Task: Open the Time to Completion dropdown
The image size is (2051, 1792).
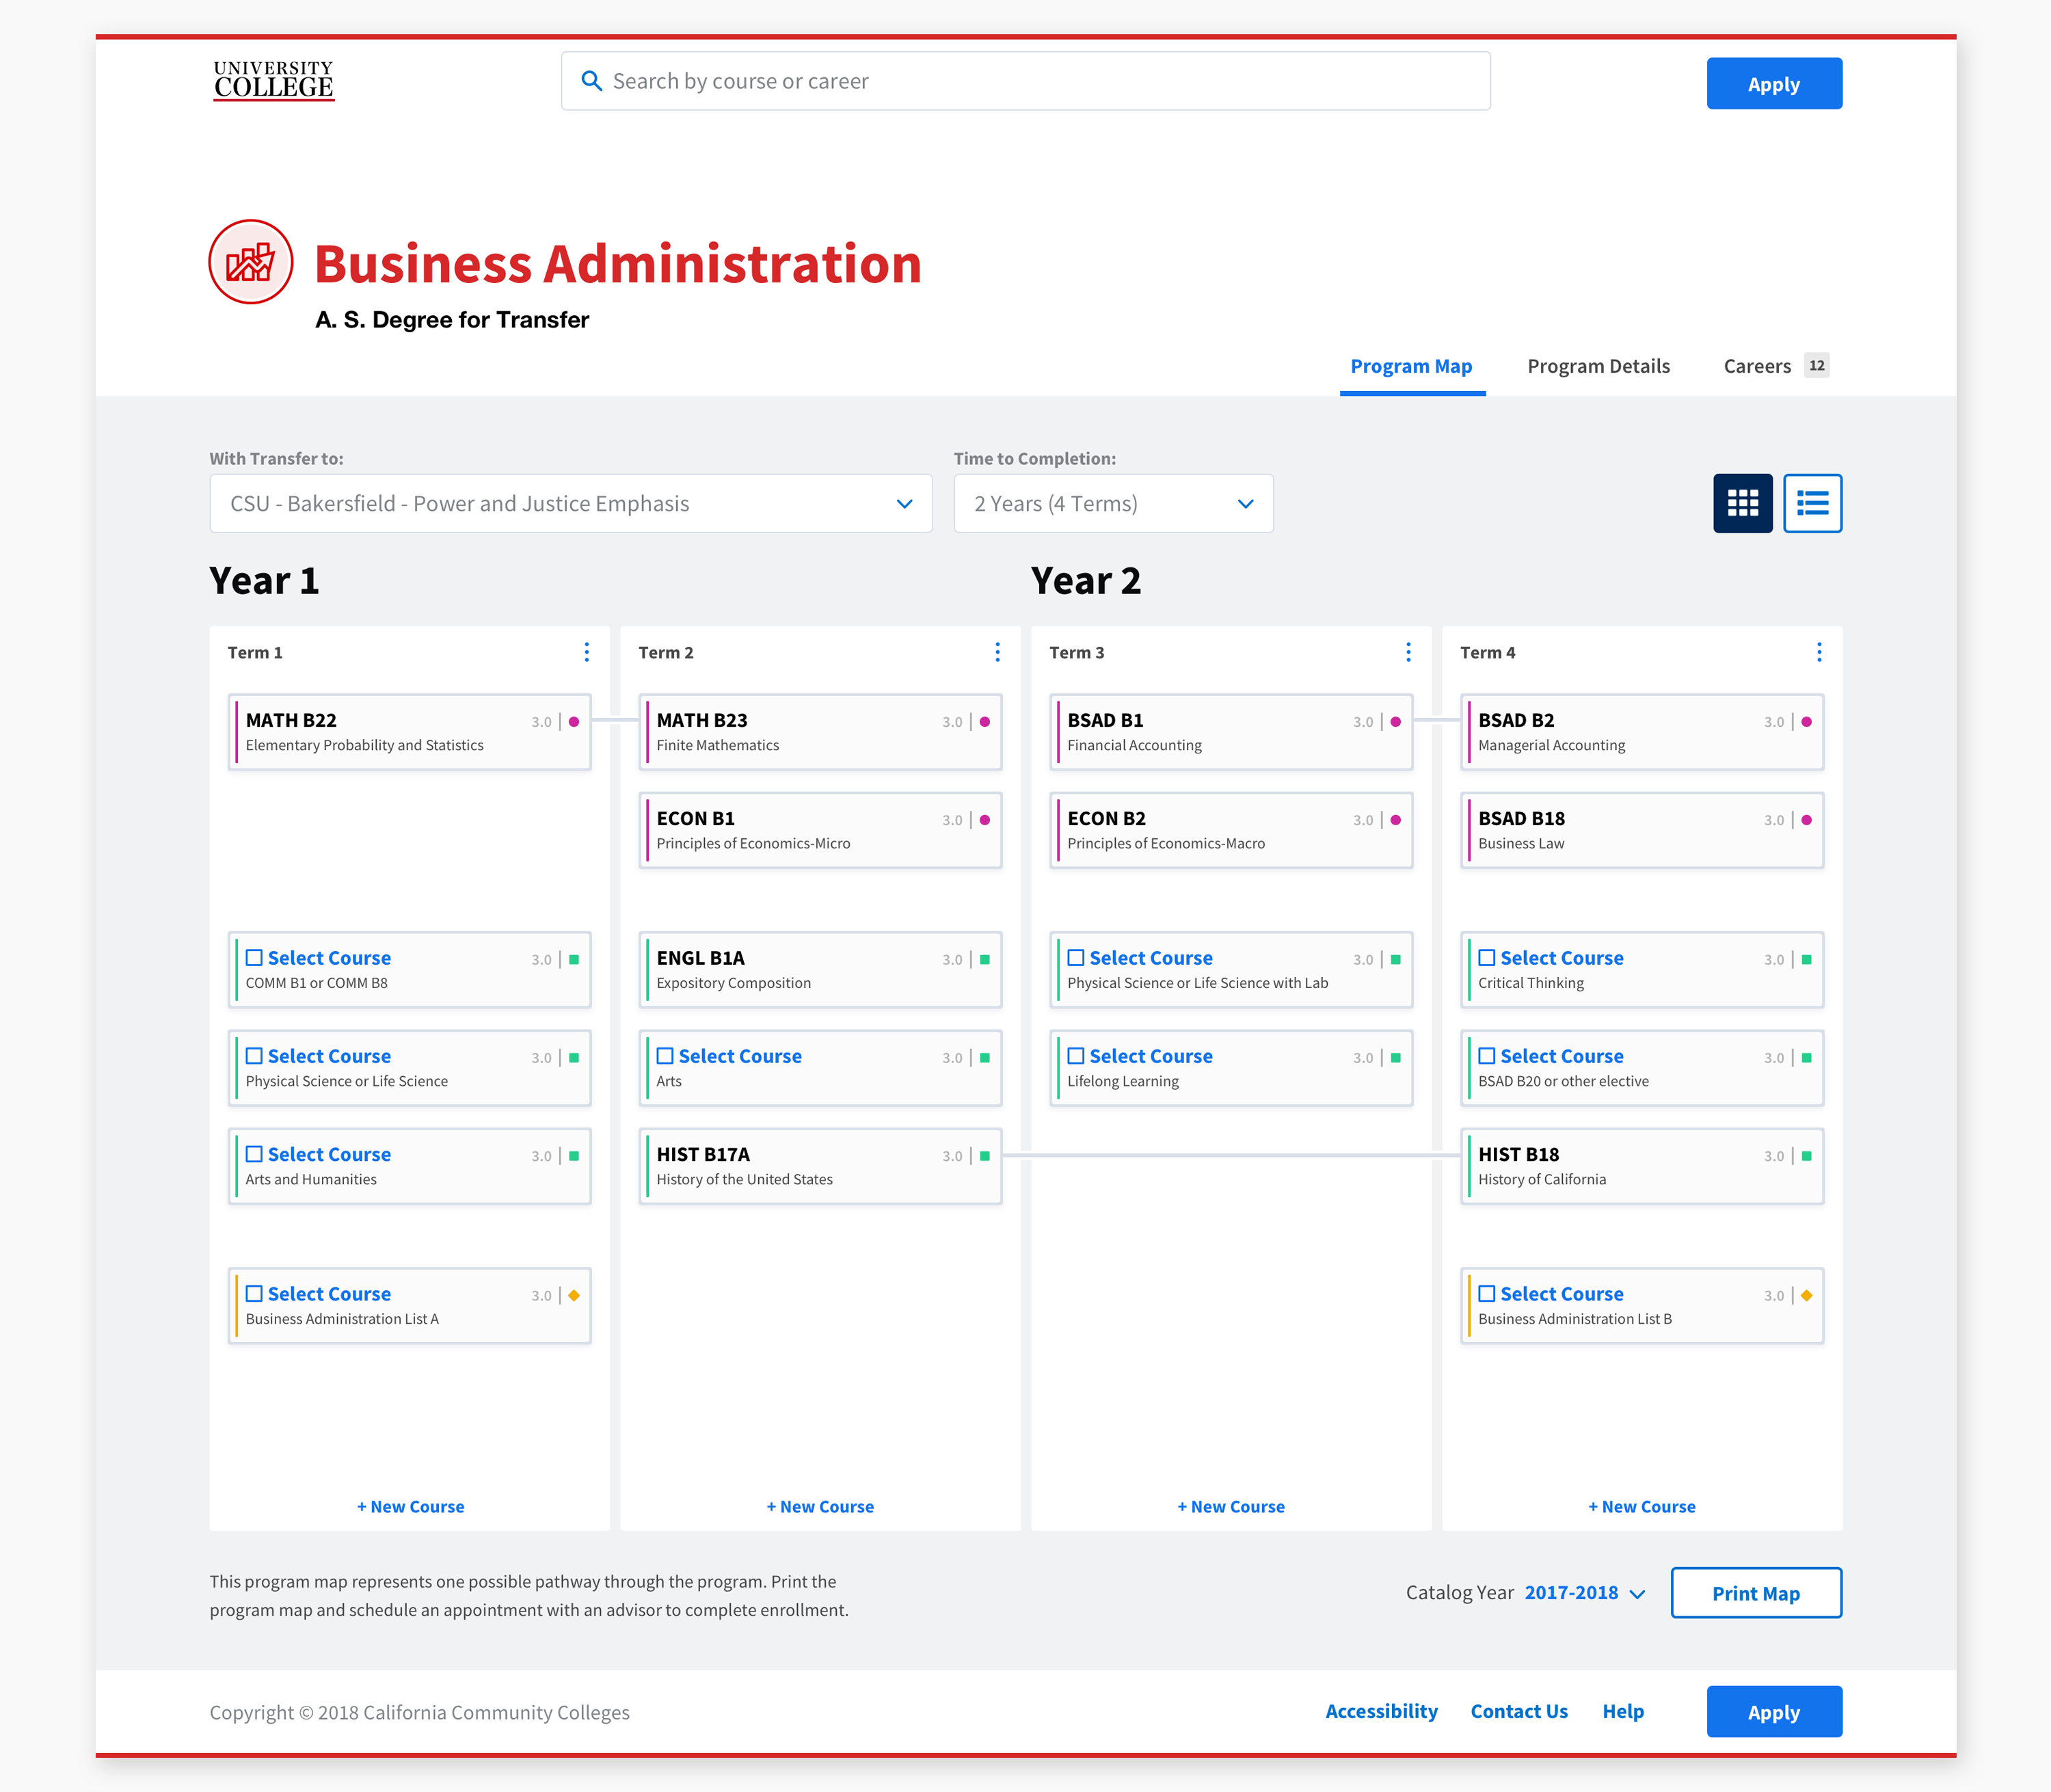Action: click(1113, 503)
